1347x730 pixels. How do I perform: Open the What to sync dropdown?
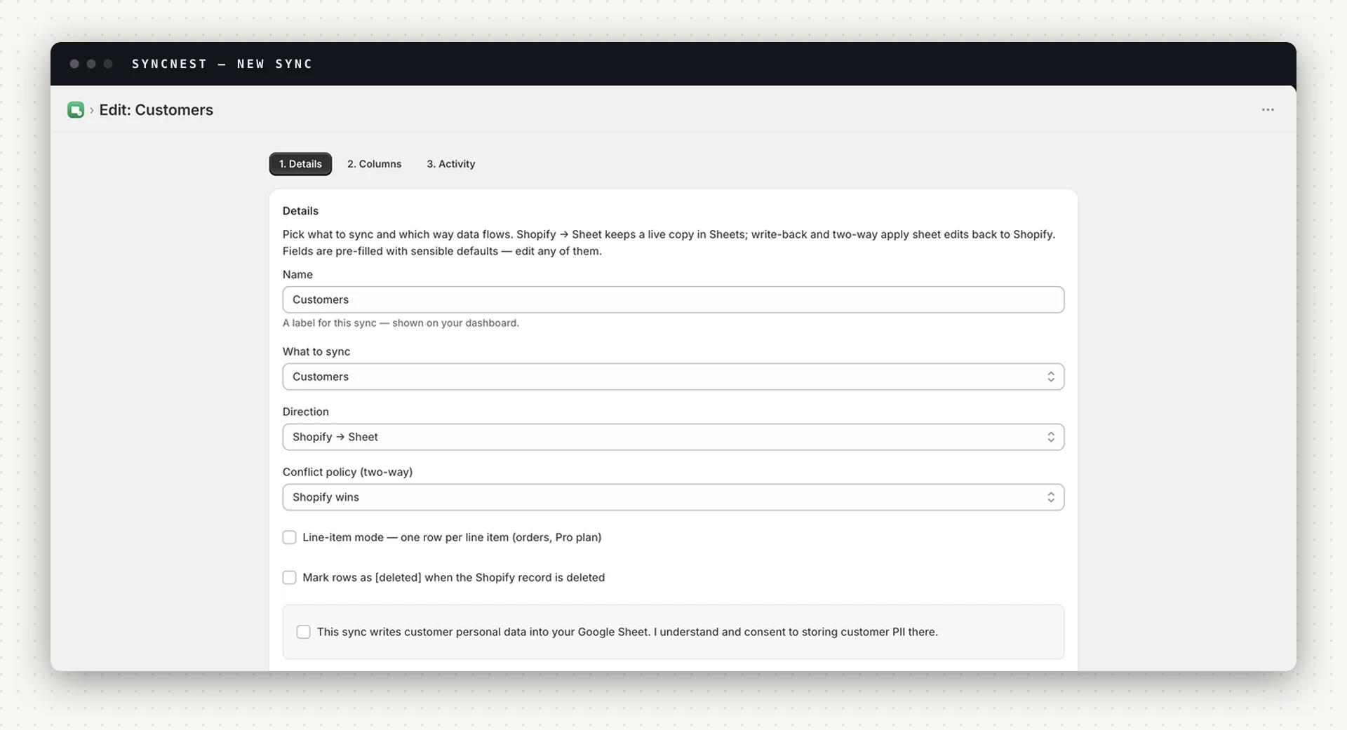(x=673, y=377)
